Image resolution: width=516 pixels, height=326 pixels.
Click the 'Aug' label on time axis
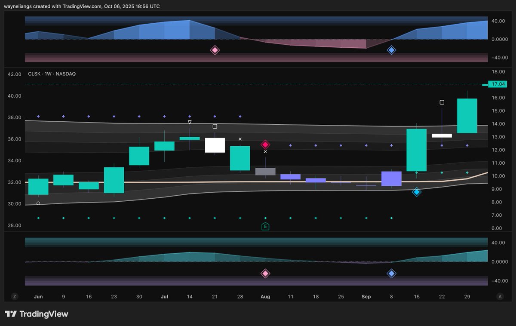click(265, 297)
